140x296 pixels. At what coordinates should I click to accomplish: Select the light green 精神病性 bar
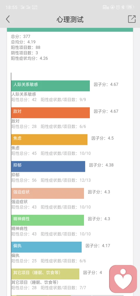tap(48, 220)
